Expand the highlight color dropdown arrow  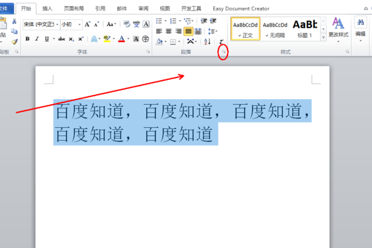point(114,38)
